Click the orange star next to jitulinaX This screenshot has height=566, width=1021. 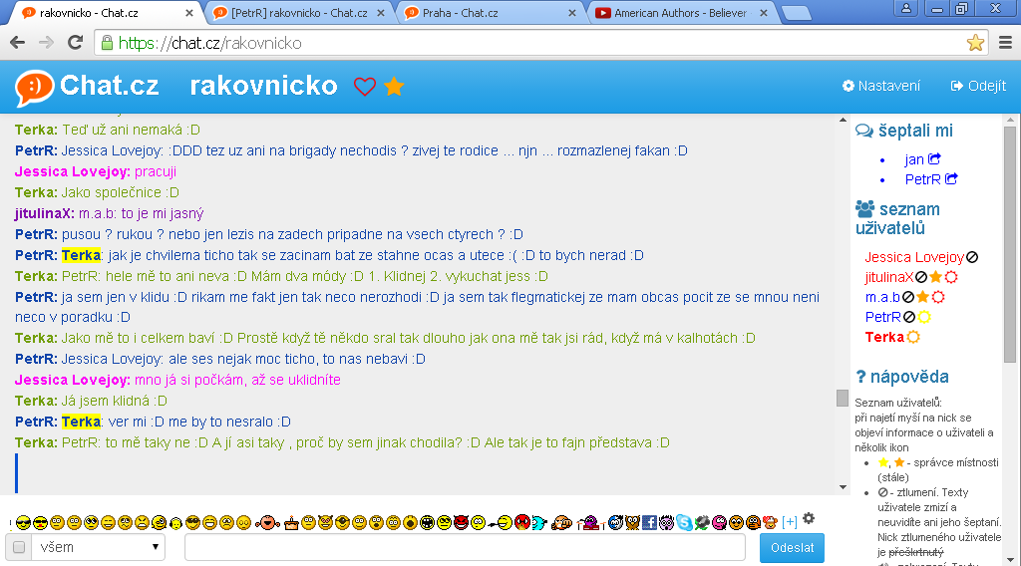pos(935,277)
